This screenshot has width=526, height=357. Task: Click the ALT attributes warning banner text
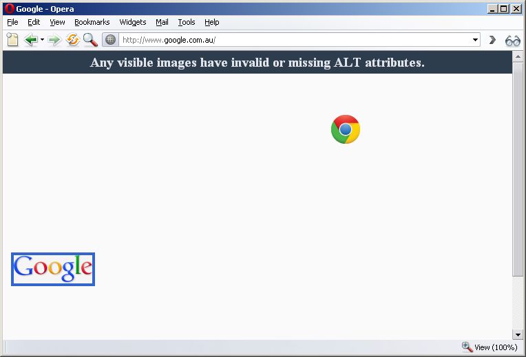pyautogui.click(x=257, y=63)
